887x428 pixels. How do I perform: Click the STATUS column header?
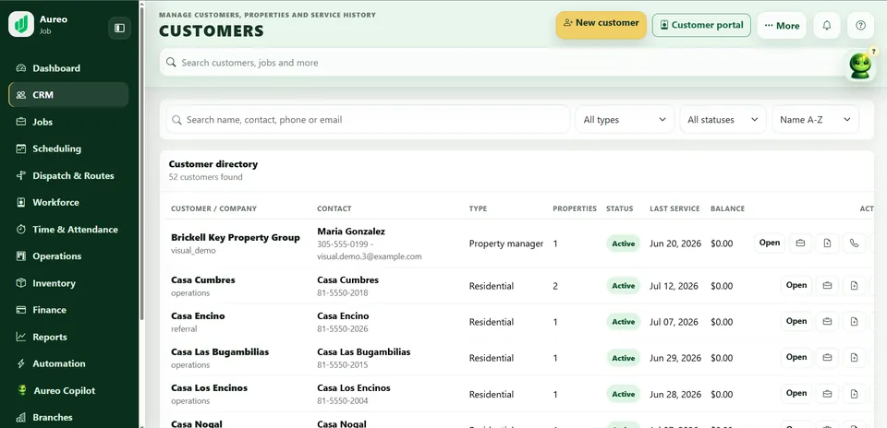point(620,208)
